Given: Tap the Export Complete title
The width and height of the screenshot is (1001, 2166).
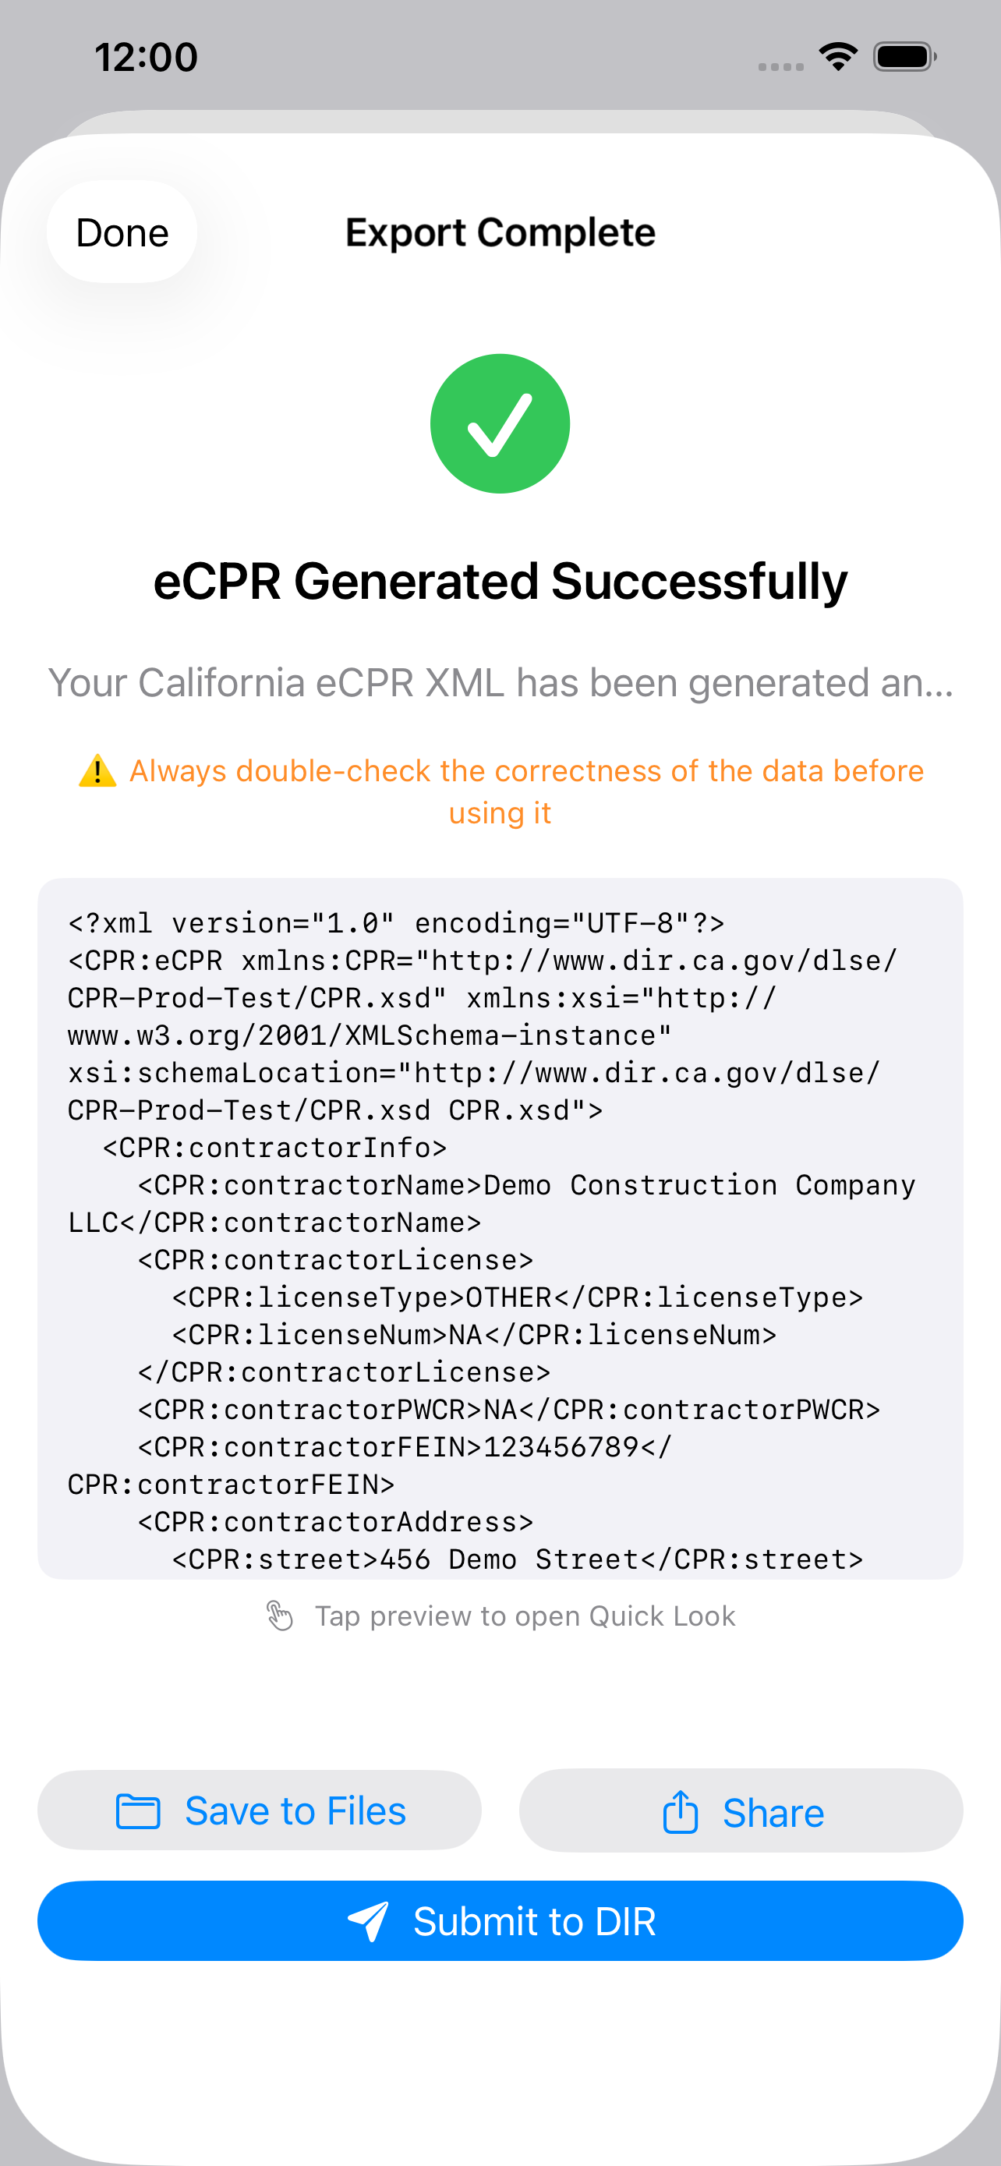Looking at the screenshot, I should click(500, 233).
